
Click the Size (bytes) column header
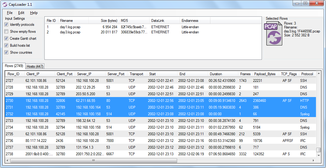[104, 21]
